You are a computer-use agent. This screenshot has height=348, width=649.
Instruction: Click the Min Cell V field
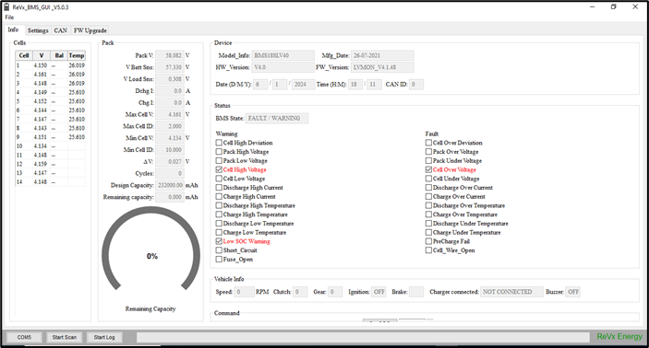[170, 138]
